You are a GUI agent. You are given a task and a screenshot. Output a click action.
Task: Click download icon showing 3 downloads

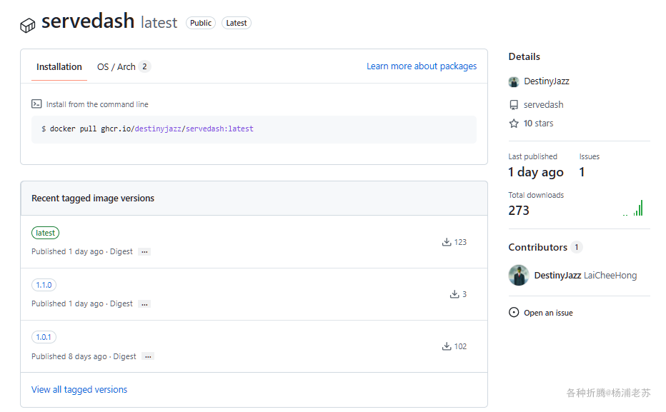pyautogui.click(x=454, y=294)
